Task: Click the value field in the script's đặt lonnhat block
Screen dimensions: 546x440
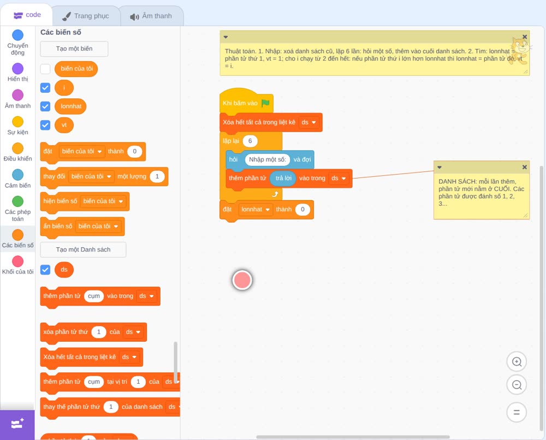Action: [302, 209]
